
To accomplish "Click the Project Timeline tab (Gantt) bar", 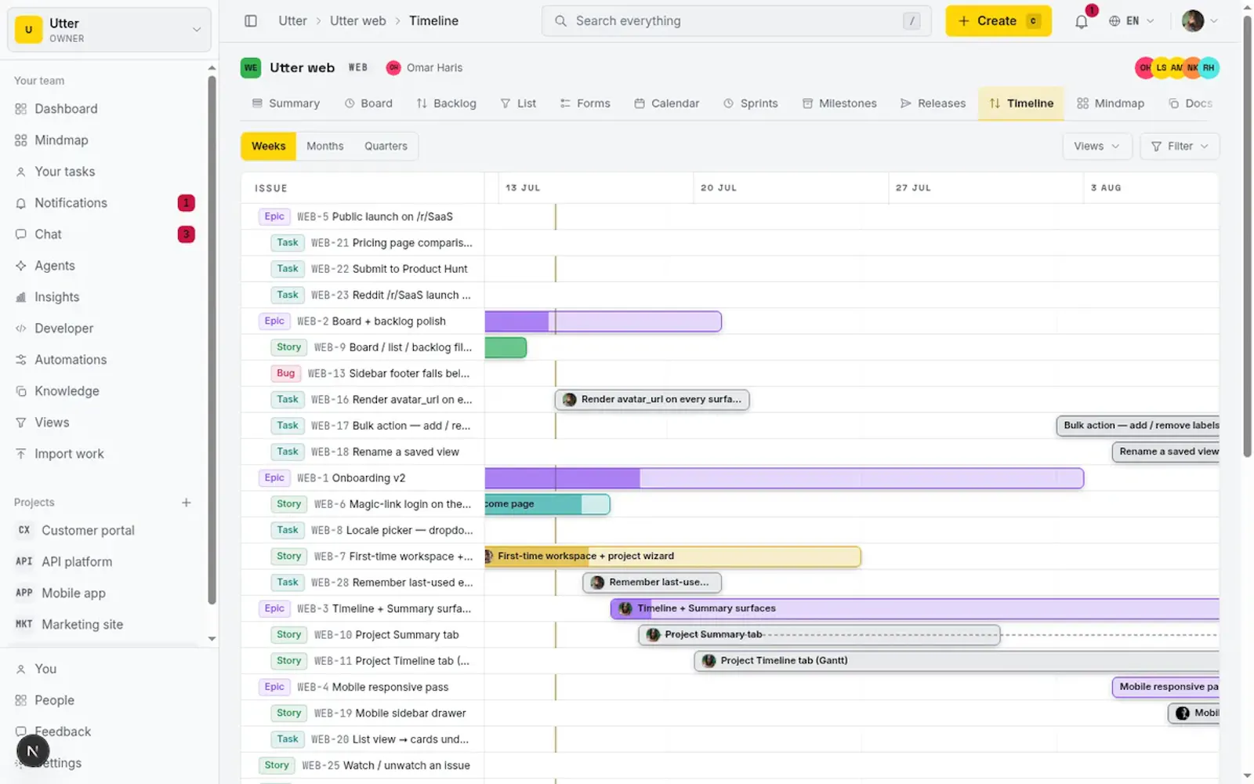I will (x=956, y=661).
